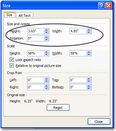Click the Help question mark icon
Screen dimensions: 116x131
coord(101,6)
